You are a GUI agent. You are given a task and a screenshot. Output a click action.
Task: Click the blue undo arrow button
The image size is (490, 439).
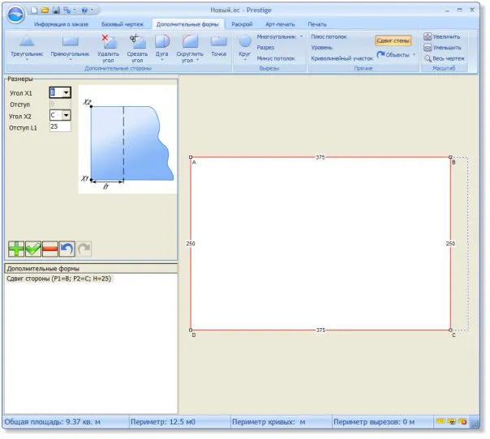pyautogui.click(x=67, y=249)
